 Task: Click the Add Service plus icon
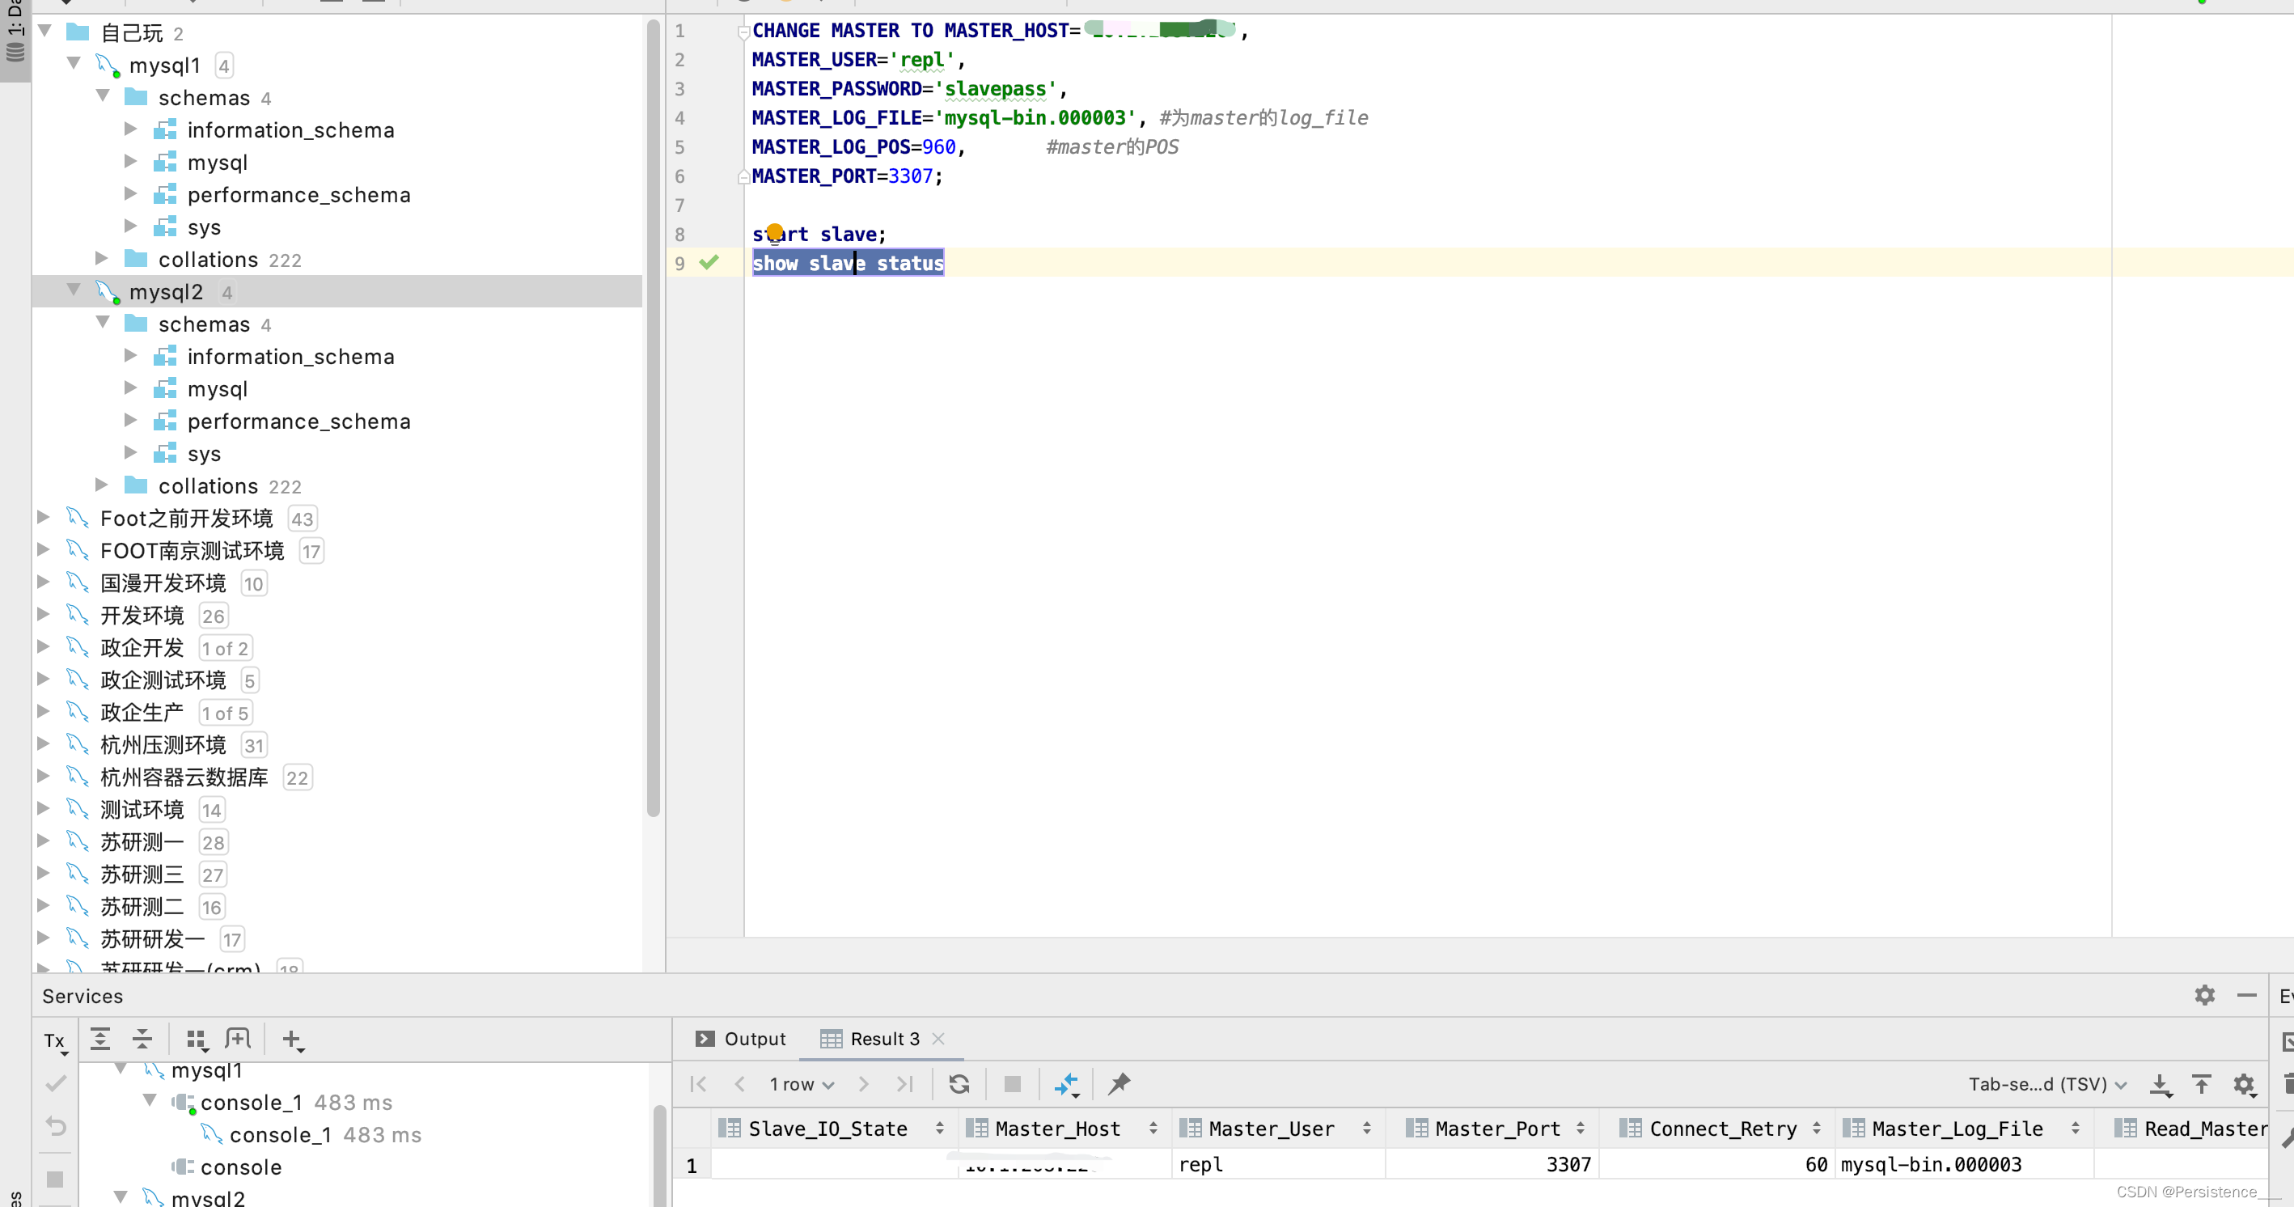pos(291,1039)
